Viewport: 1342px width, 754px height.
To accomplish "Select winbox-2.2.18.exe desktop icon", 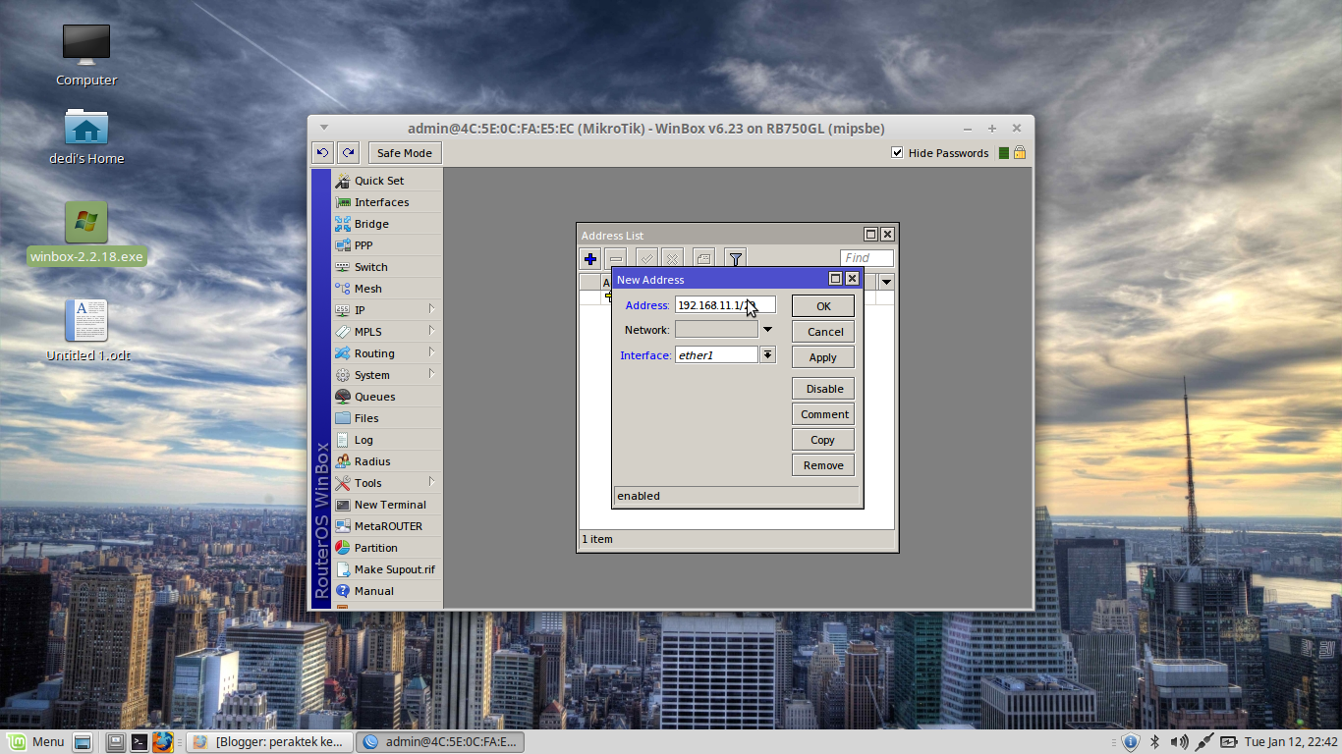I will (x=86, y=234).
